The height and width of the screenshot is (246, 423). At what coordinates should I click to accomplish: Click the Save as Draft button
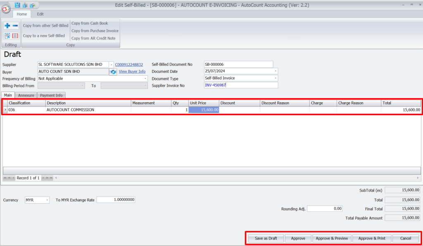point(266,238)
